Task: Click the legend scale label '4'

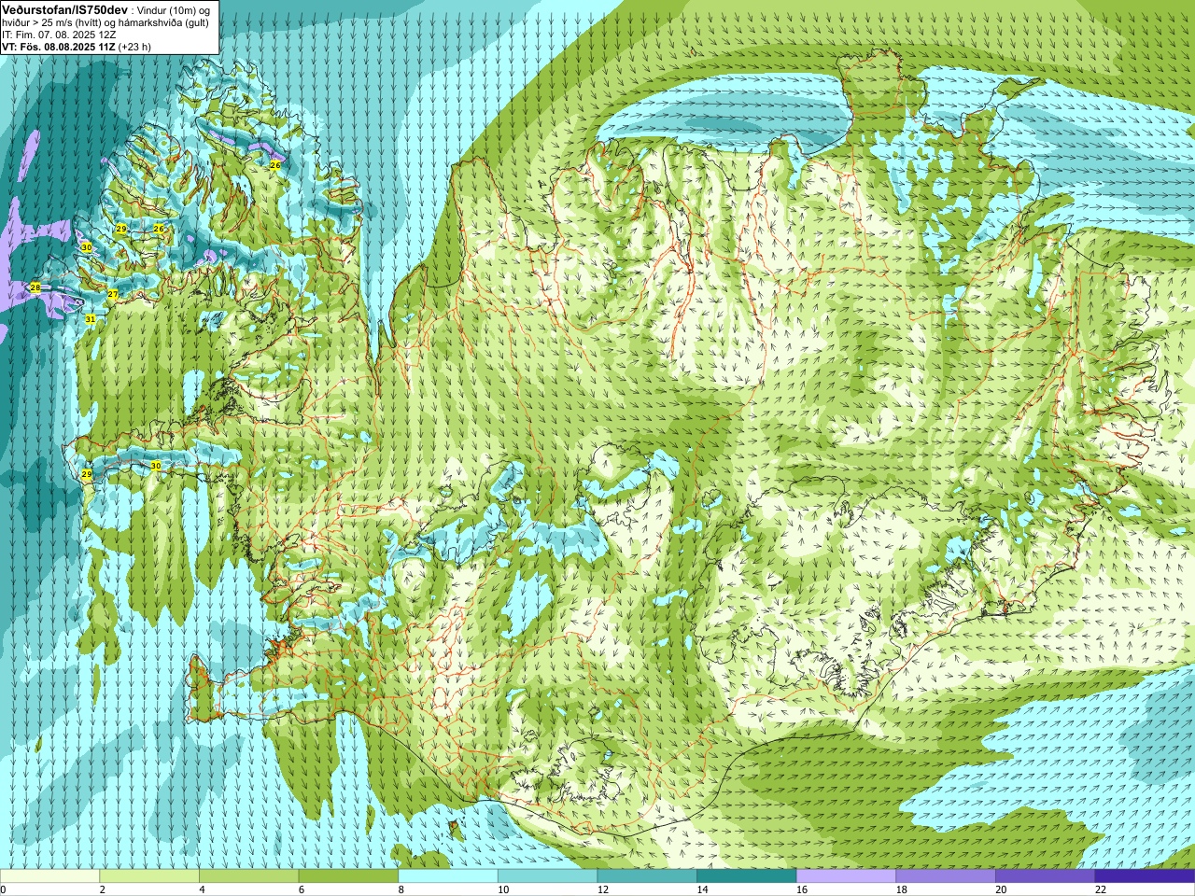Action: (x=202, y=889)
